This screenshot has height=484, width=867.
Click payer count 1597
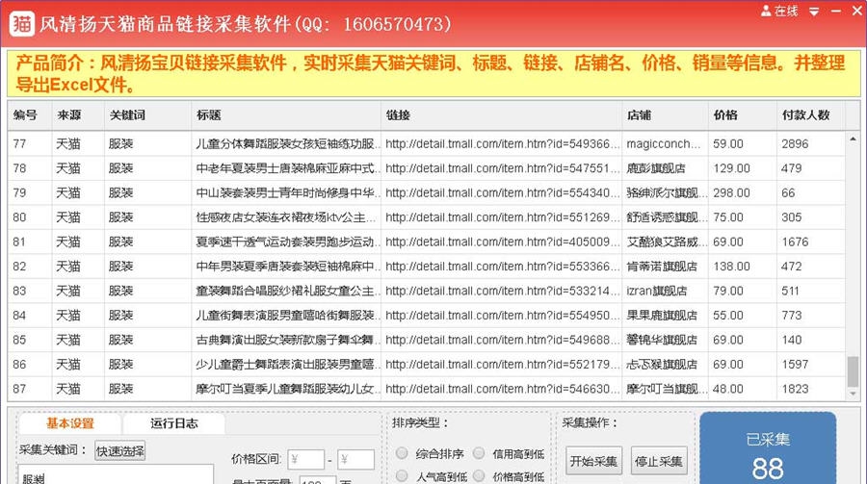click(x=795, y=364)
